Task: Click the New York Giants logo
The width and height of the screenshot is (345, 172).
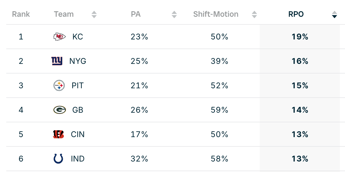Action: point(57,61)
